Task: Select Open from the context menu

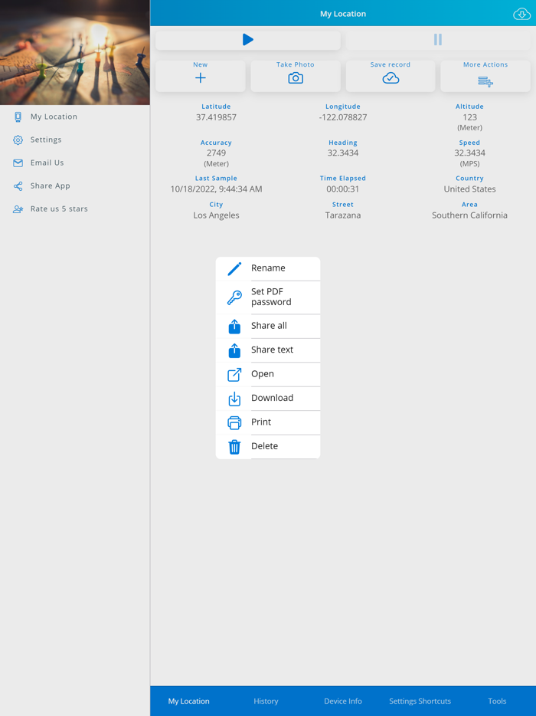Action: [268, 374]
